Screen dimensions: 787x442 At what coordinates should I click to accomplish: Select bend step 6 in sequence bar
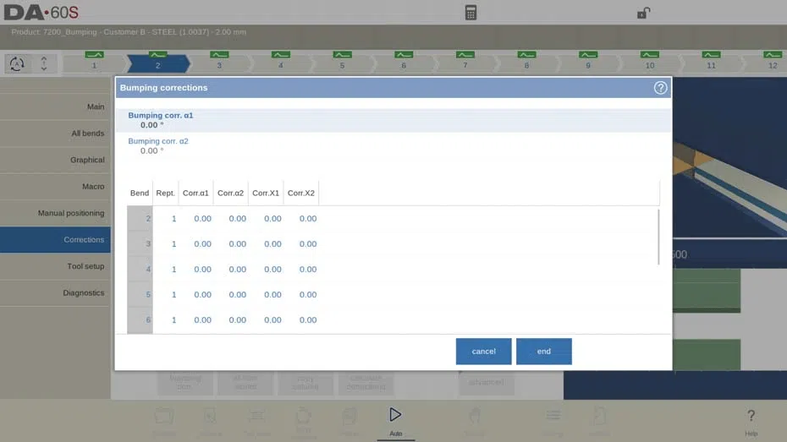coord(404,63)
